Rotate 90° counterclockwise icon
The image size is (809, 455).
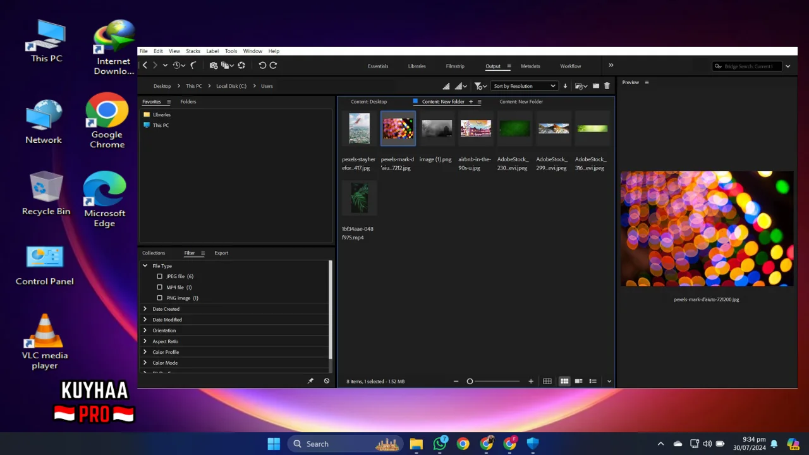(262, 65)
